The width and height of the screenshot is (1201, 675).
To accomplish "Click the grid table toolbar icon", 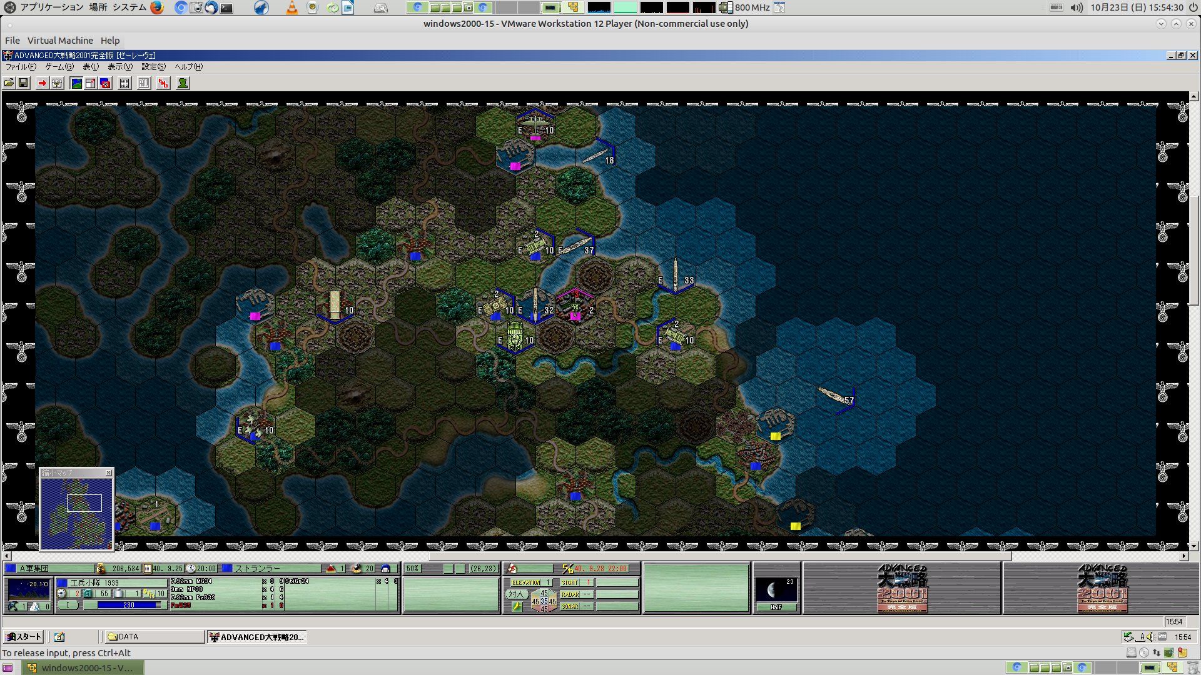I will tap(124, 83).
